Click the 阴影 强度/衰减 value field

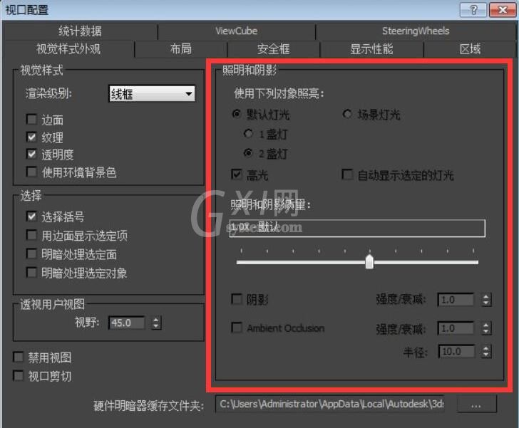point(456,300)
